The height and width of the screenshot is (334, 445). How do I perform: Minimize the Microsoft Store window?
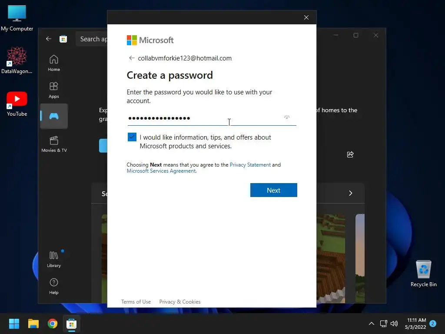pos(336,35)
